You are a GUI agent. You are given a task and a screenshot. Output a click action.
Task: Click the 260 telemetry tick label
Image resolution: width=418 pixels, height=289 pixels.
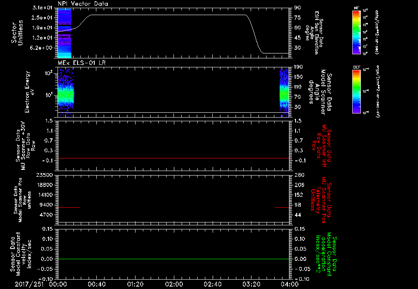point(299,175)
